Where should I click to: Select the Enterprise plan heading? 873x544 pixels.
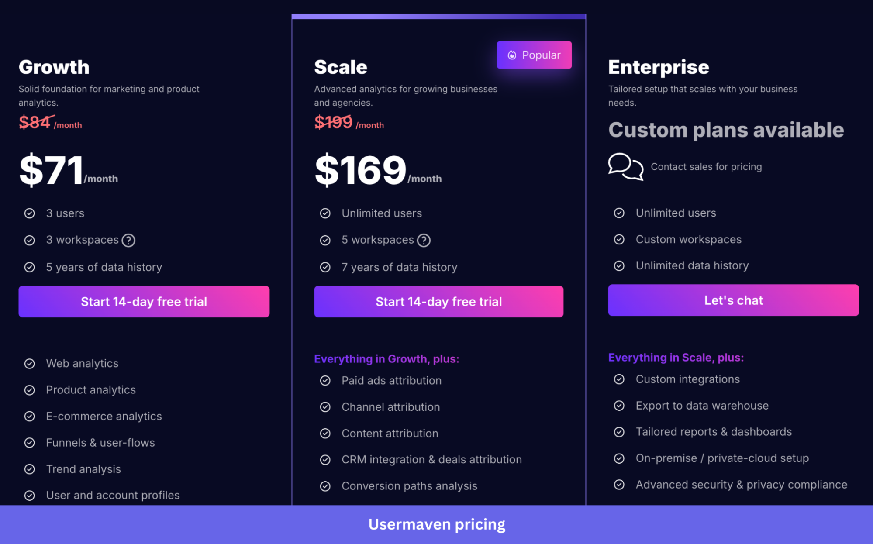tap(659, 66)
